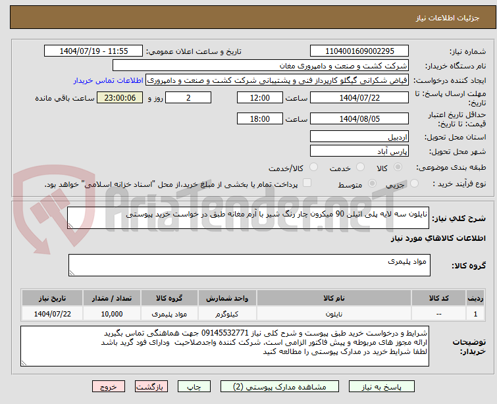Click the requester field فیاض شکرانی گیگلو
This screenshot has width=497, height=404.
click(x=277, y=80)
